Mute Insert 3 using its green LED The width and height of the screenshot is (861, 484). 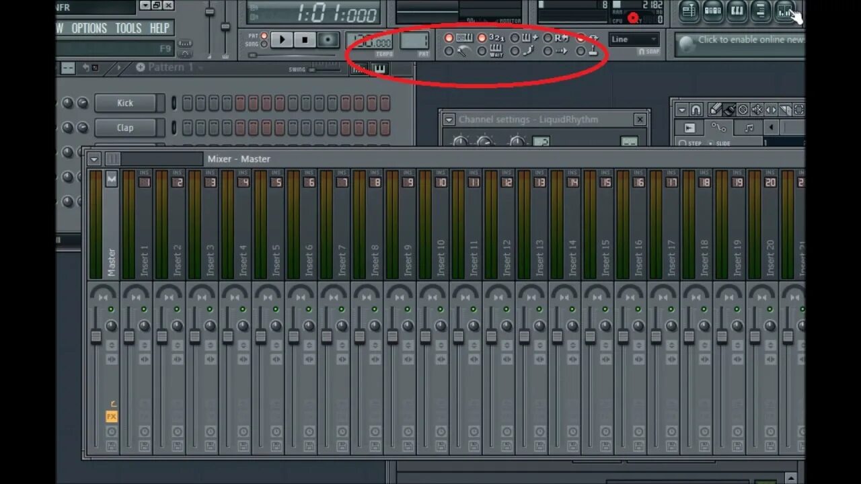coord(210,309)
